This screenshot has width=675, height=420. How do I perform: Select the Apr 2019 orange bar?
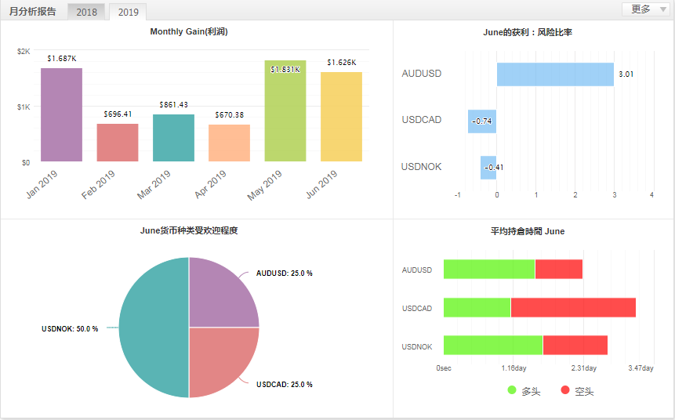(229, 143)
